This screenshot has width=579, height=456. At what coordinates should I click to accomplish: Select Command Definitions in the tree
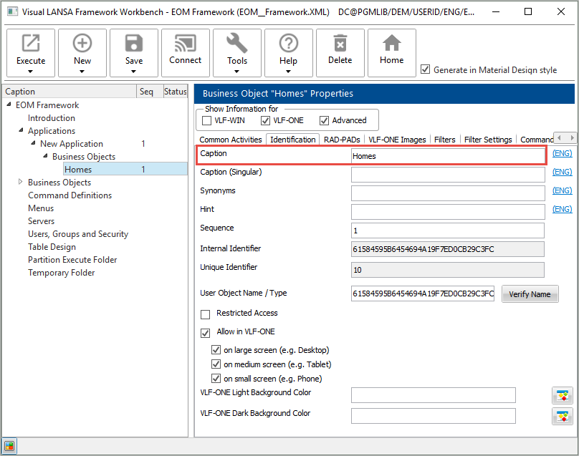[70, 195]
